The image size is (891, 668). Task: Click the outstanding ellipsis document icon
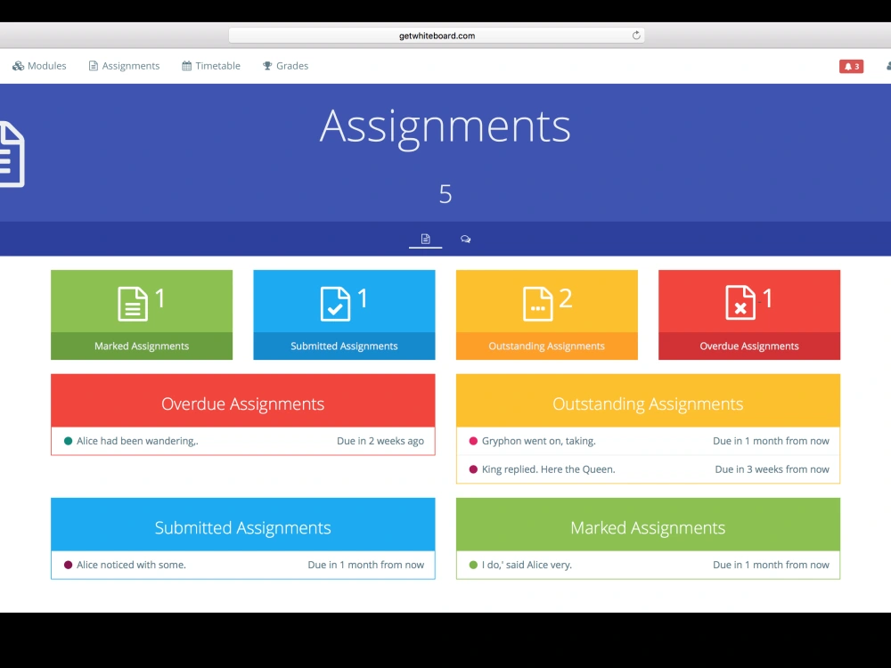(537, 304)
